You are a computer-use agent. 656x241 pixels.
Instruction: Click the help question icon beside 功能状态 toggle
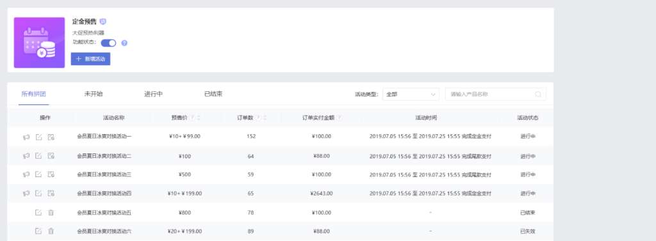pos(124,43)
